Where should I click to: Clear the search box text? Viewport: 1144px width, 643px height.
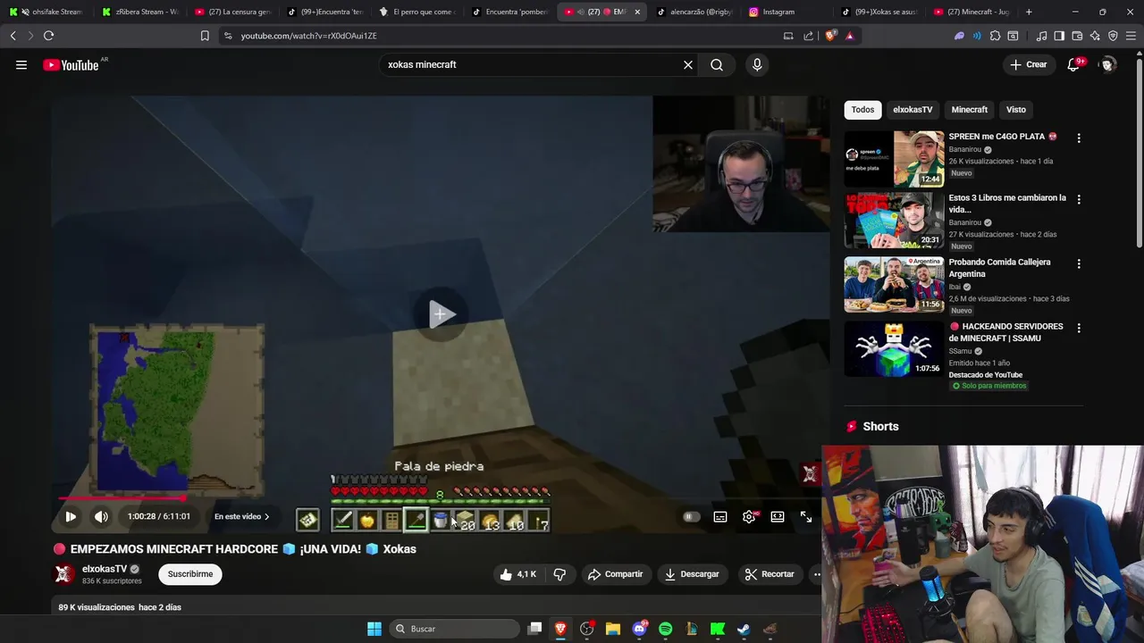pos(688,64)
